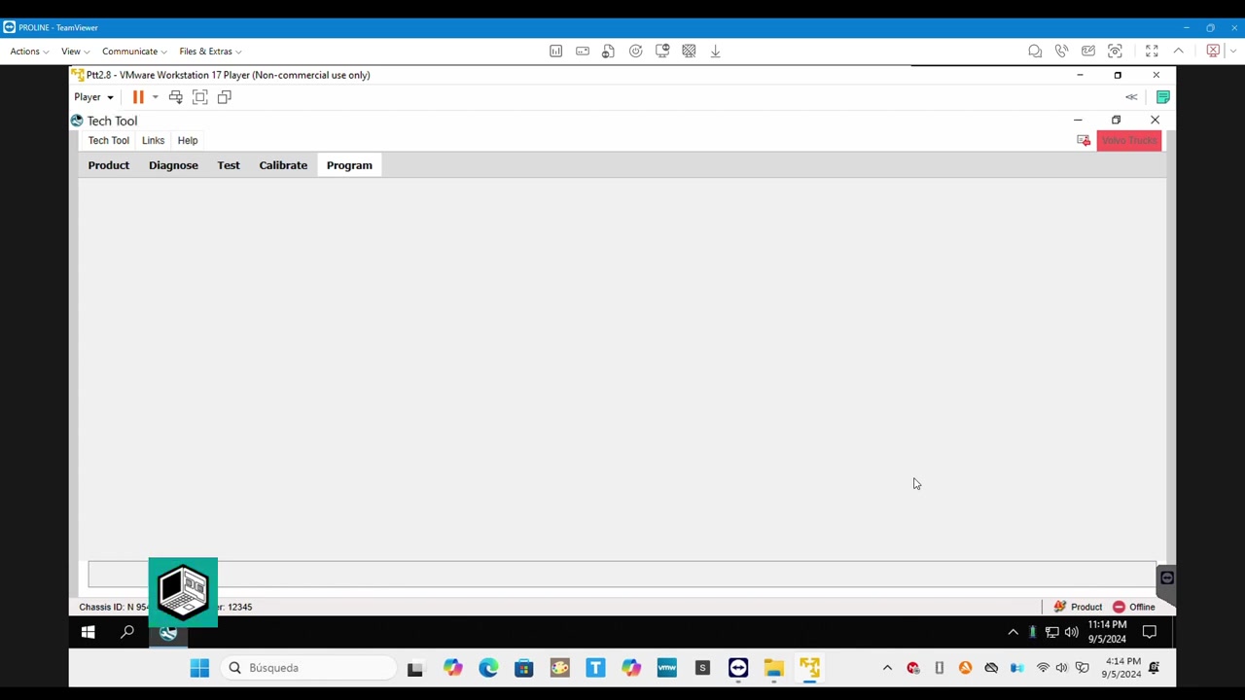The width and height of the screenshot is (1245, 700).
Task: Open the TeamViewer chat icon
Action: [x=1035, y=52]
